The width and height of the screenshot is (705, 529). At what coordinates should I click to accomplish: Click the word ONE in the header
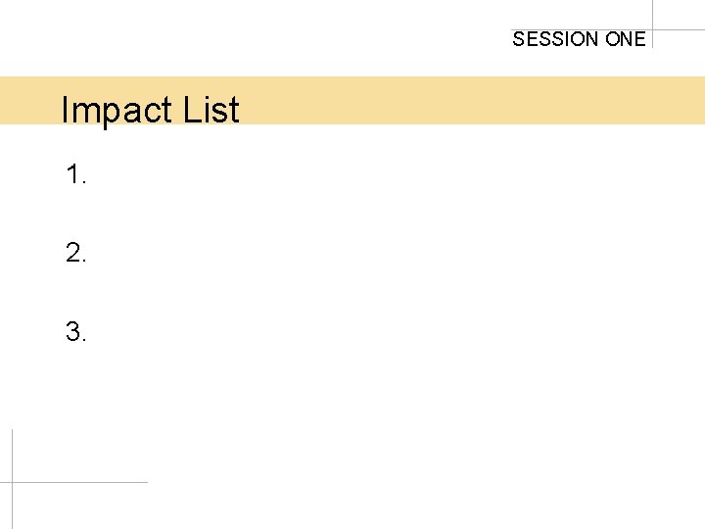coord(626,39)
